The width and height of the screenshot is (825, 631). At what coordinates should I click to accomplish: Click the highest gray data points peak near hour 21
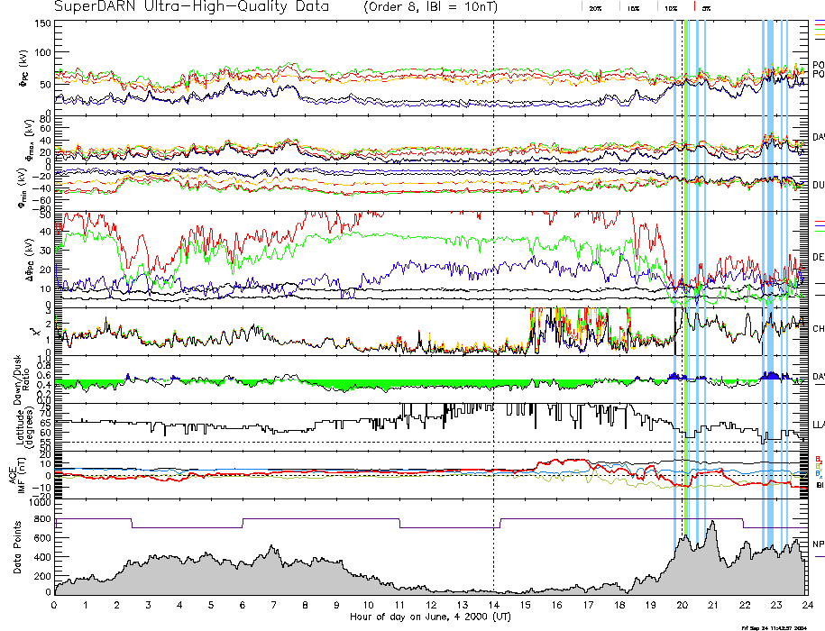pos(712,522)
